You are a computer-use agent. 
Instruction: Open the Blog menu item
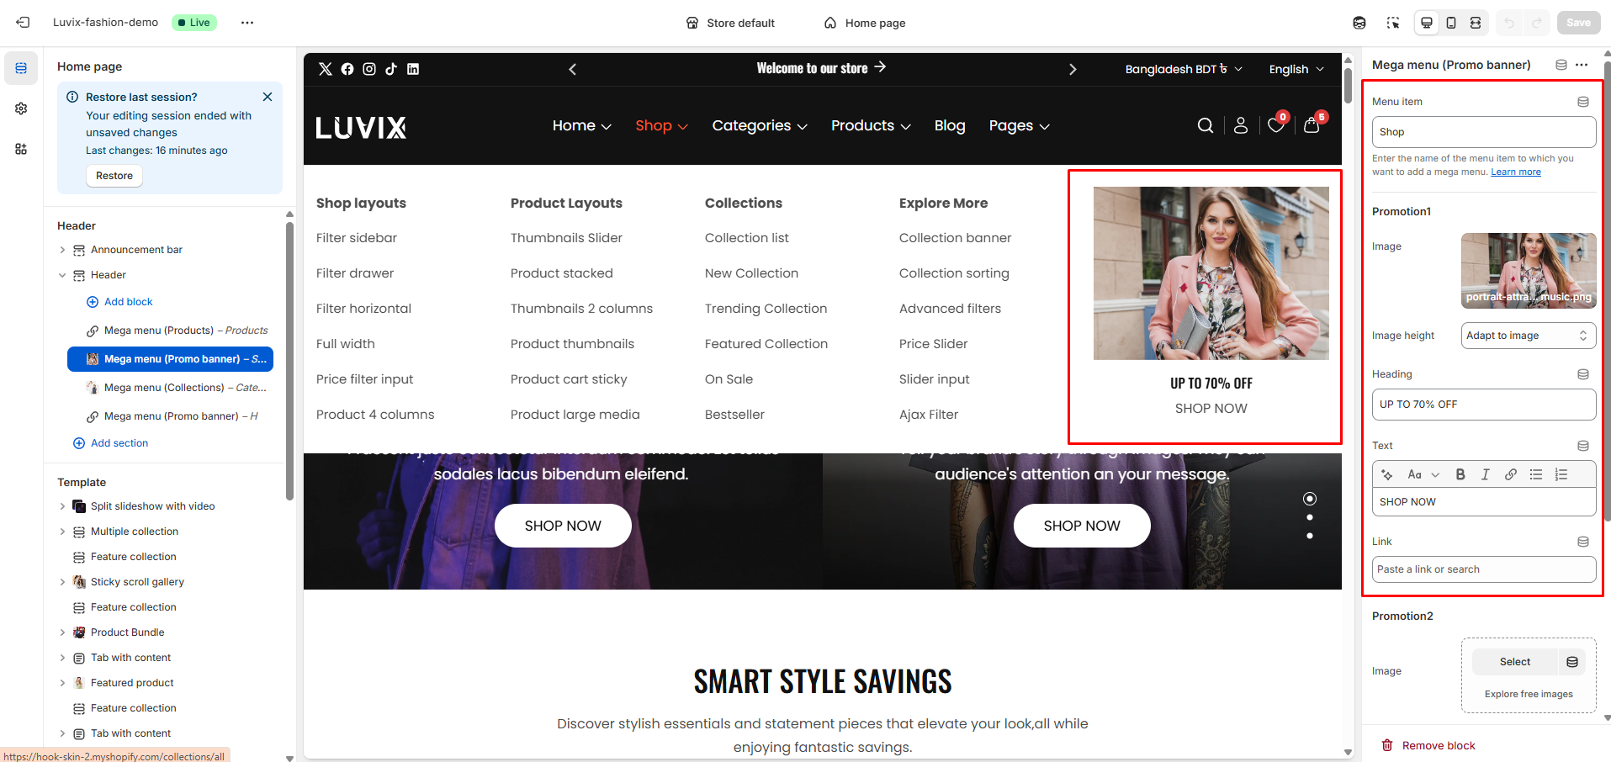(949, 126)
